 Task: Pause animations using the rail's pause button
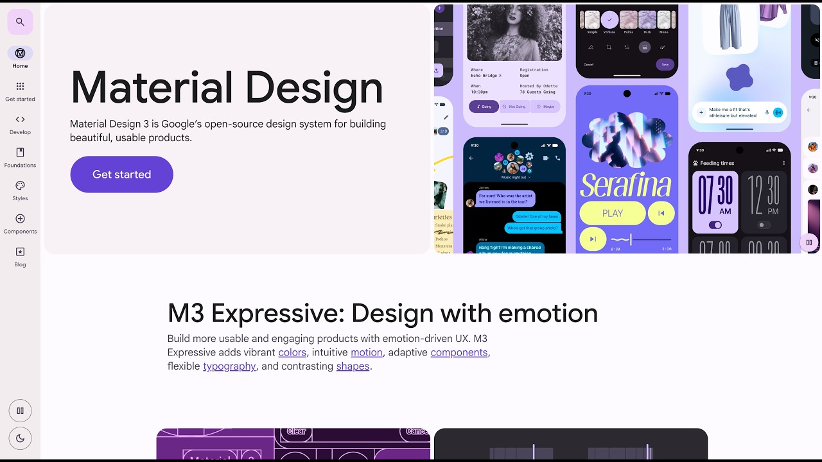20,411
